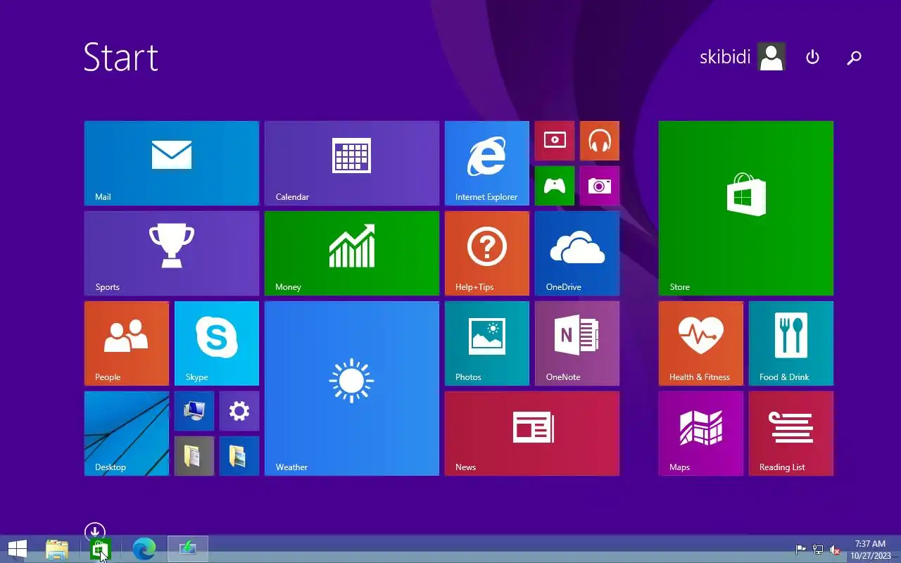Open the PC settings gear tile

(239, 411)
